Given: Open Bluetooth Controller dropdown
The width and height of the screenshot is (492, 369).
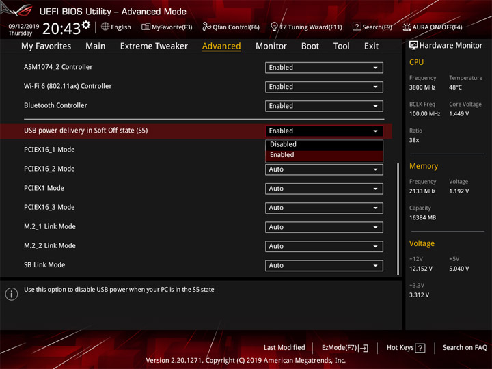Looking at the screenshot, I should (x=324, y=106).
